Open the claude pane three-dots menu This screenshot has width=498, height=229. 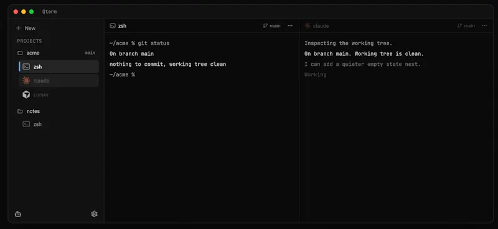tap(484, 25)
